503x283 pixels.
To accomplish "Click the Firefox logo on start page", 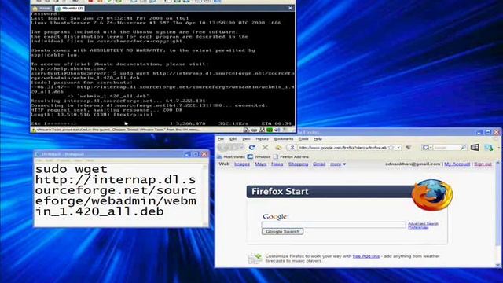I will coord(432,195).
